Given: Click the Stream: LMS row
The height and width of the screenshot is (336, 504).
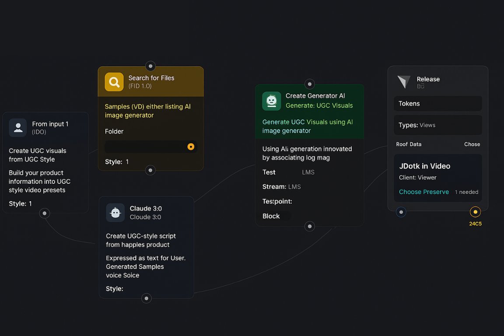Looking at the screenshot, I should click(282, 187).
